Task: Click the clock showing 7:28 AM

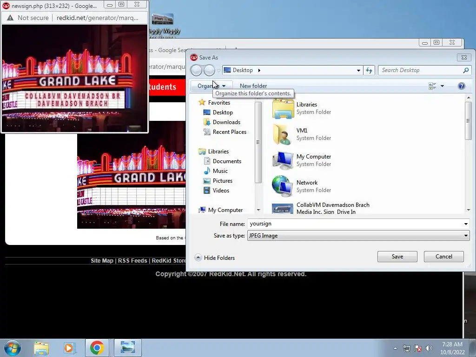Action: pos(452,344)
